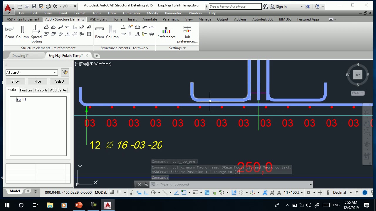The image size is (376, 211).
Task: Close the command line with X icon
Action: 140,184
